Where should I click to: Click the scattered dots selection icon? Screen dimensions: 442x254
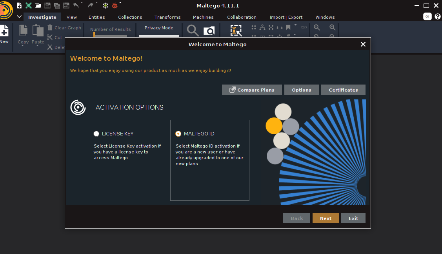[x=271, y=27]
